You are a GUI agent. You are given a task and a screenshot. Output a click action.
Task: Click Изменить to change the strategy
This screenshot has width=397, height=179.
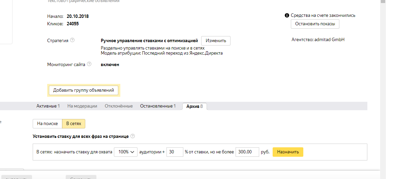point(216,41)
